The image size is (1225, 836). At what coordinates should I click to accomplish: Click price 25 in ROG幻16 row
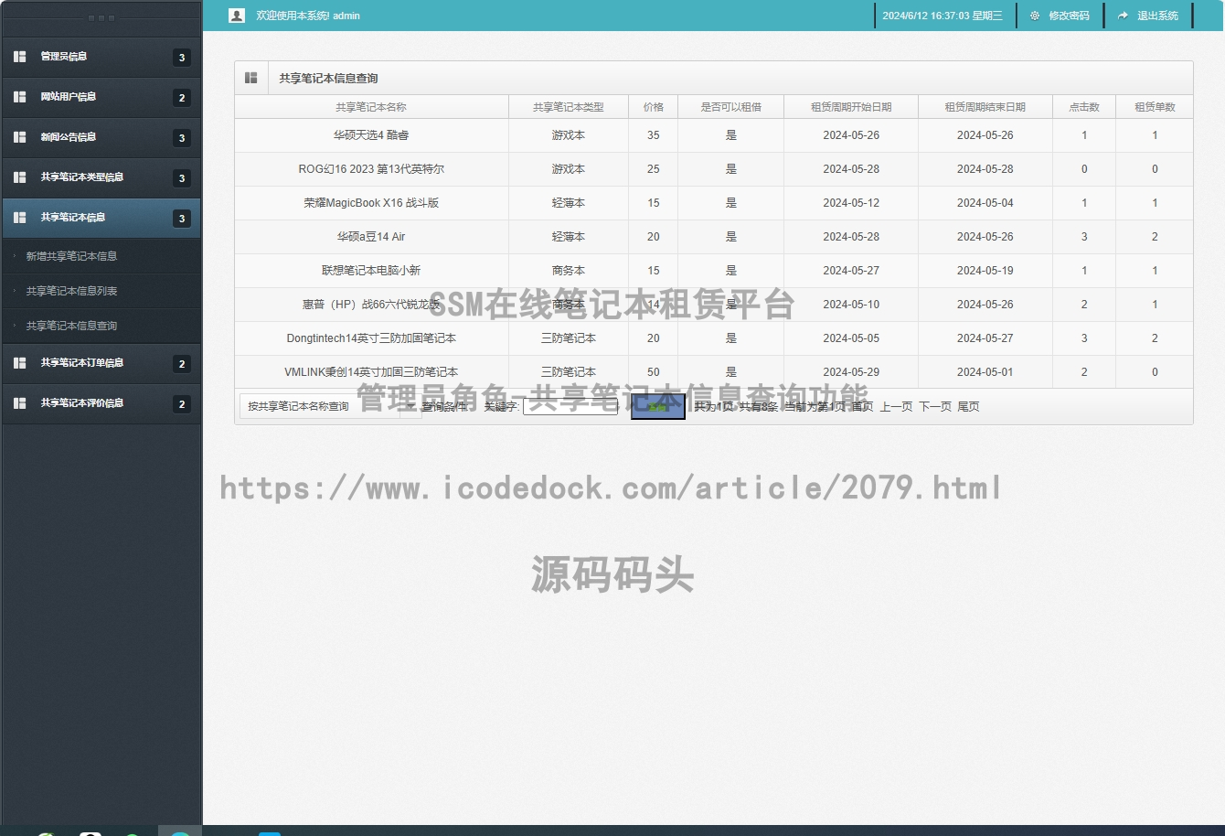(654, 169)
